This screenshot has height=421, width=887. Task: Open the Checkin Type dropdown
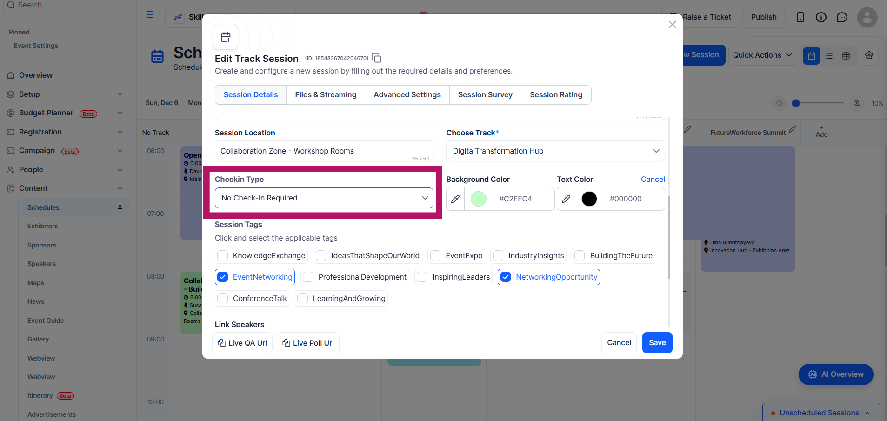pyautogui.click(x=324, y=198)
